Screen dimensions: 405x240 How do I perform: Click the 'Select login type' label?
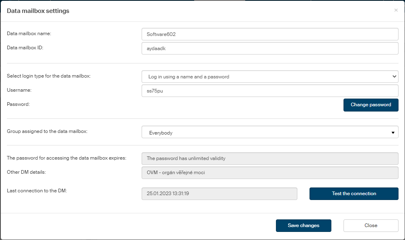pyautogui.click(x=49, y=76)
